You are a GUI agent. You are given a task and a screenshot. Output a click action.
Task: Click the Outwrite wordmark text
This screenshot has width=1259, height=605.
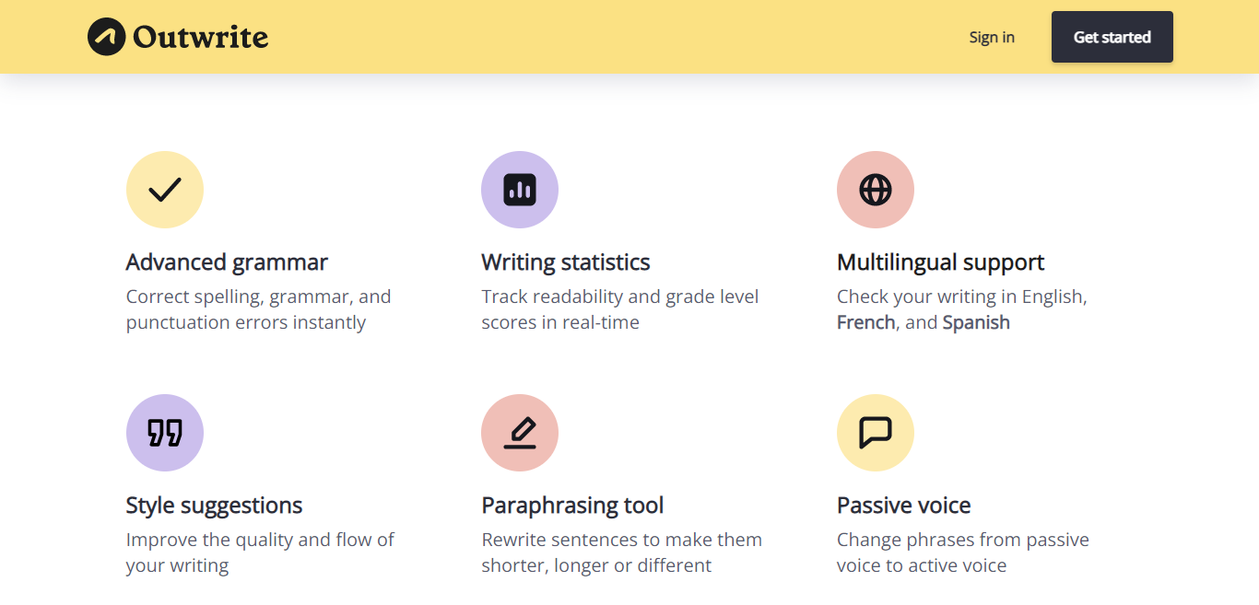[x=200, y=37]
